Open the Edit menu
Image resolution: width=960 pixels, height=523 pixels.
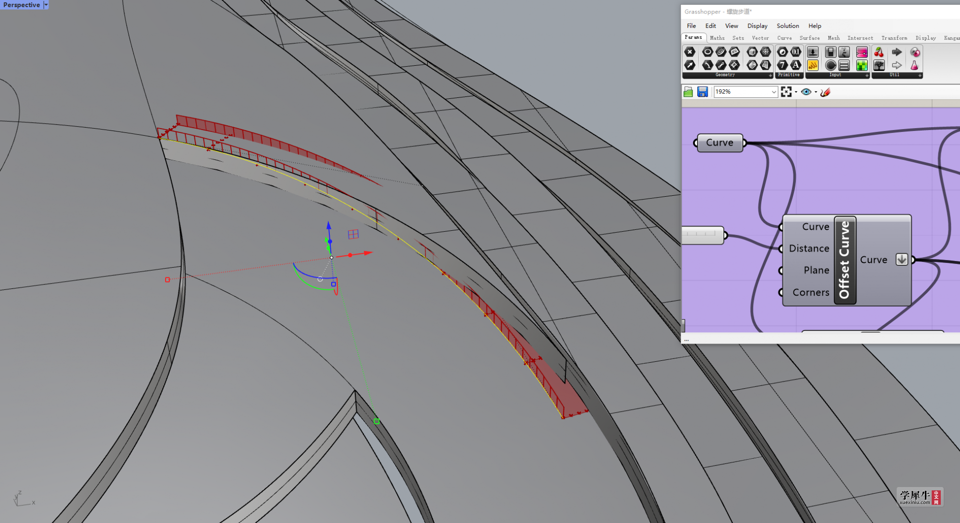click(710, 26)
